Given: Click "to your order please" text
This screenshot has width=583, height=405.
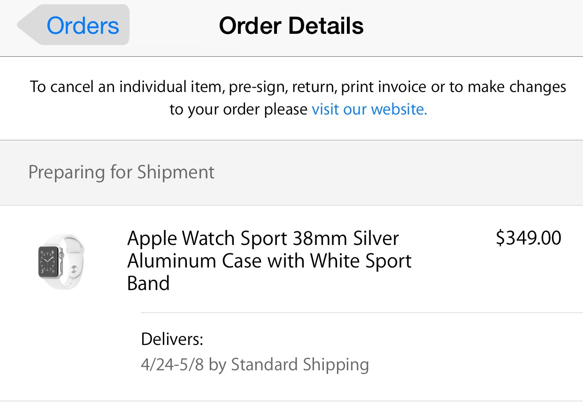Looking at the screenshot, I should [x=238, y=110].
